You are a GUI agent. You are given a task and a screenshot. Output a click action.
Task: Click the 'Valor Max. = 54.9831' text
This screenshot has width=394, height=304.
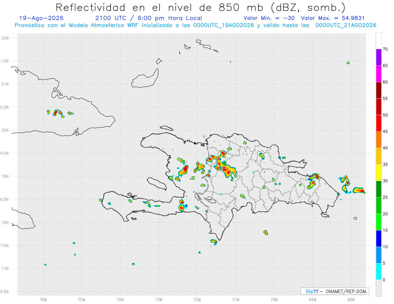point(333,18)
